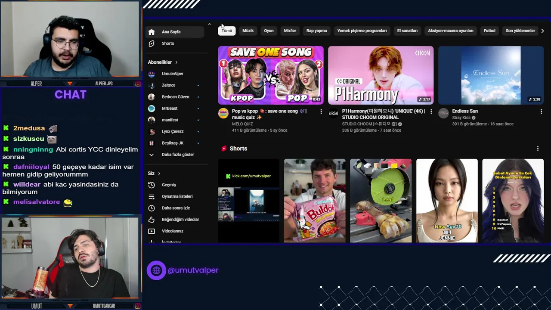Select the Mix'ler filter chip
The image size is (551, 310).
(290, 31)
